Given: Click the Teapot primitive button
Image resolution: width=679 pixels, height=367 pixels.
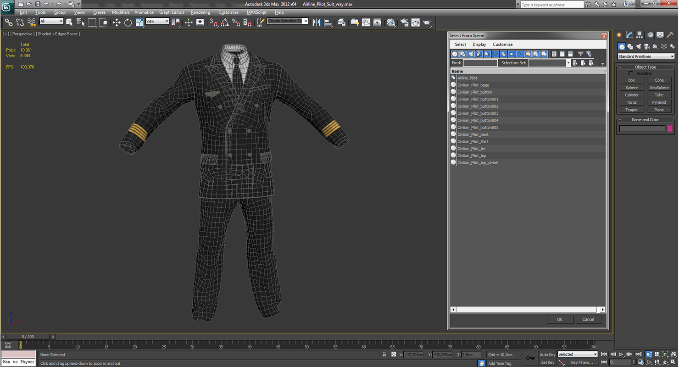Looking at the screenshot, I should pos(631,110).
